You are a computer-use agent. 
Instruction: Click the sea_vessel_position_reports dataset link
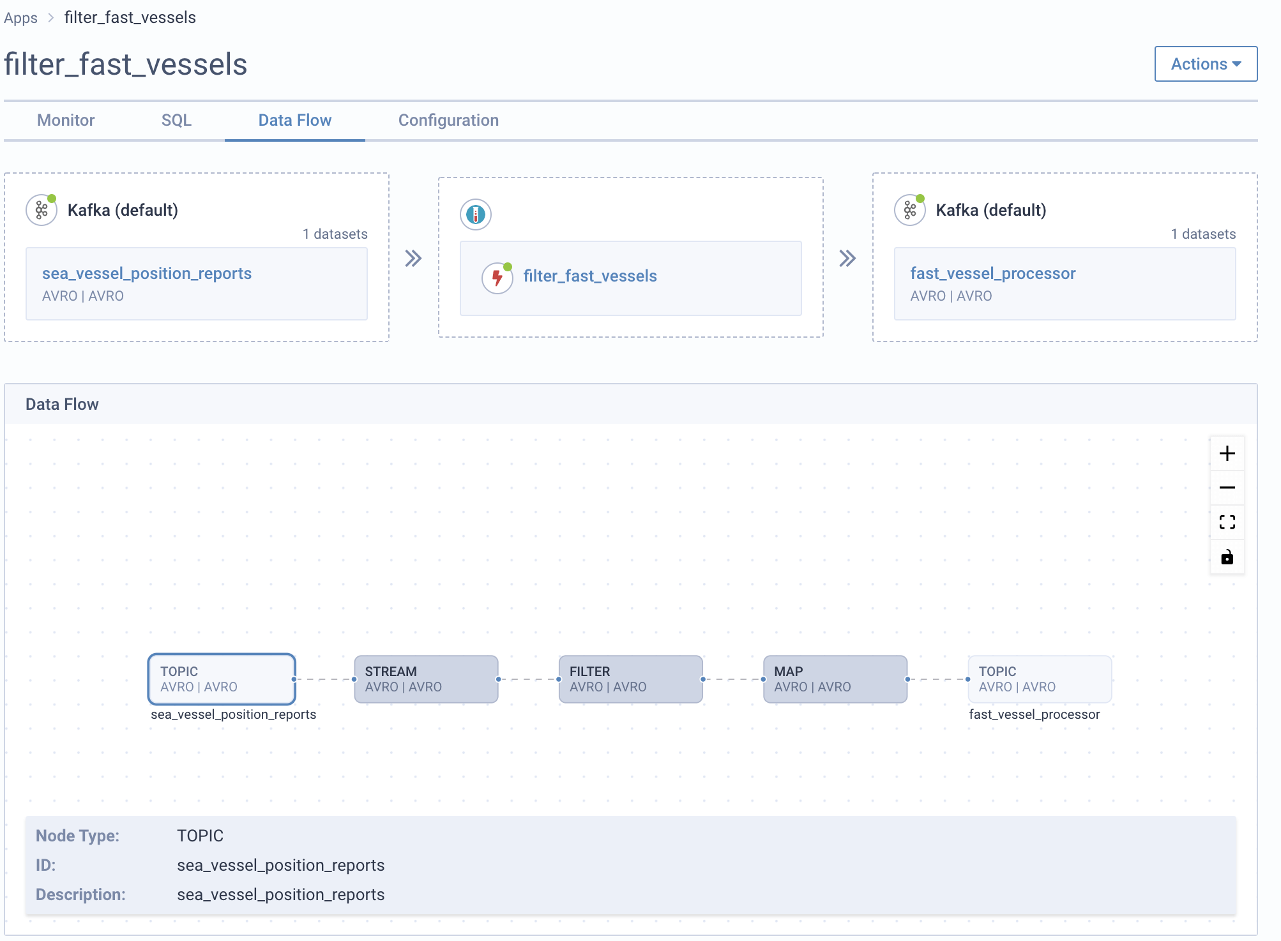(x=146, y=273)
